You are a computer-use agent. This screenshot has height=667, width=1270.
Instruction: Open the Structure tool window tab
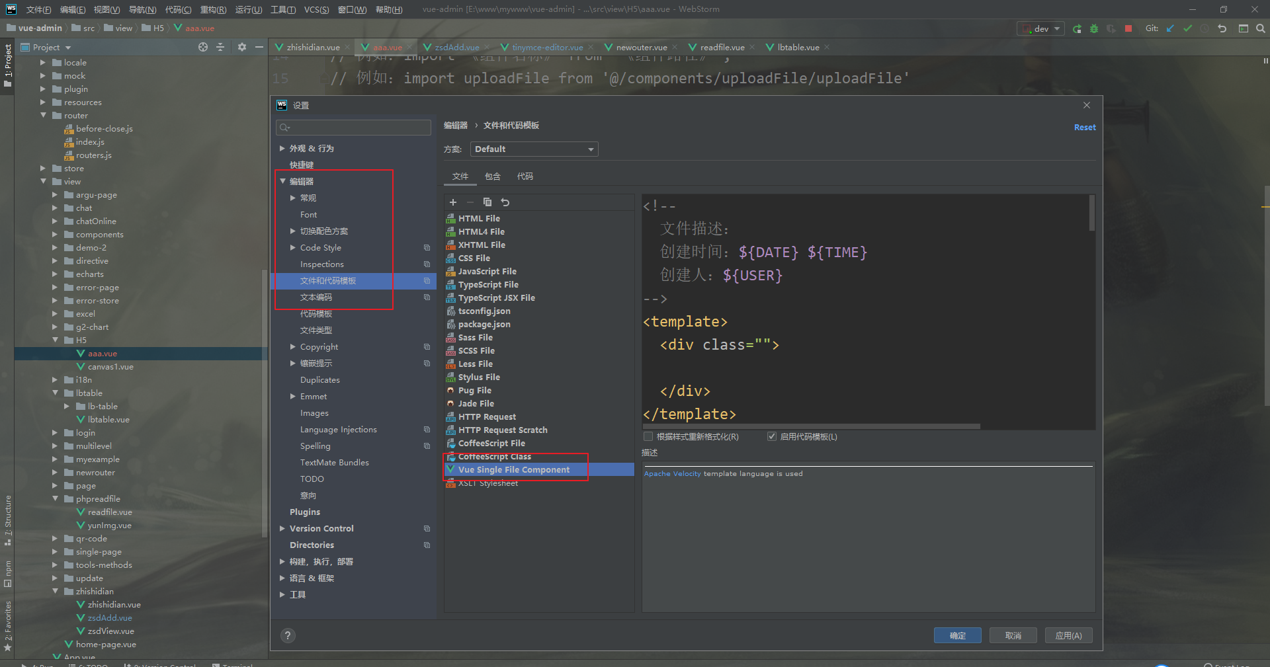click(8, 520)
